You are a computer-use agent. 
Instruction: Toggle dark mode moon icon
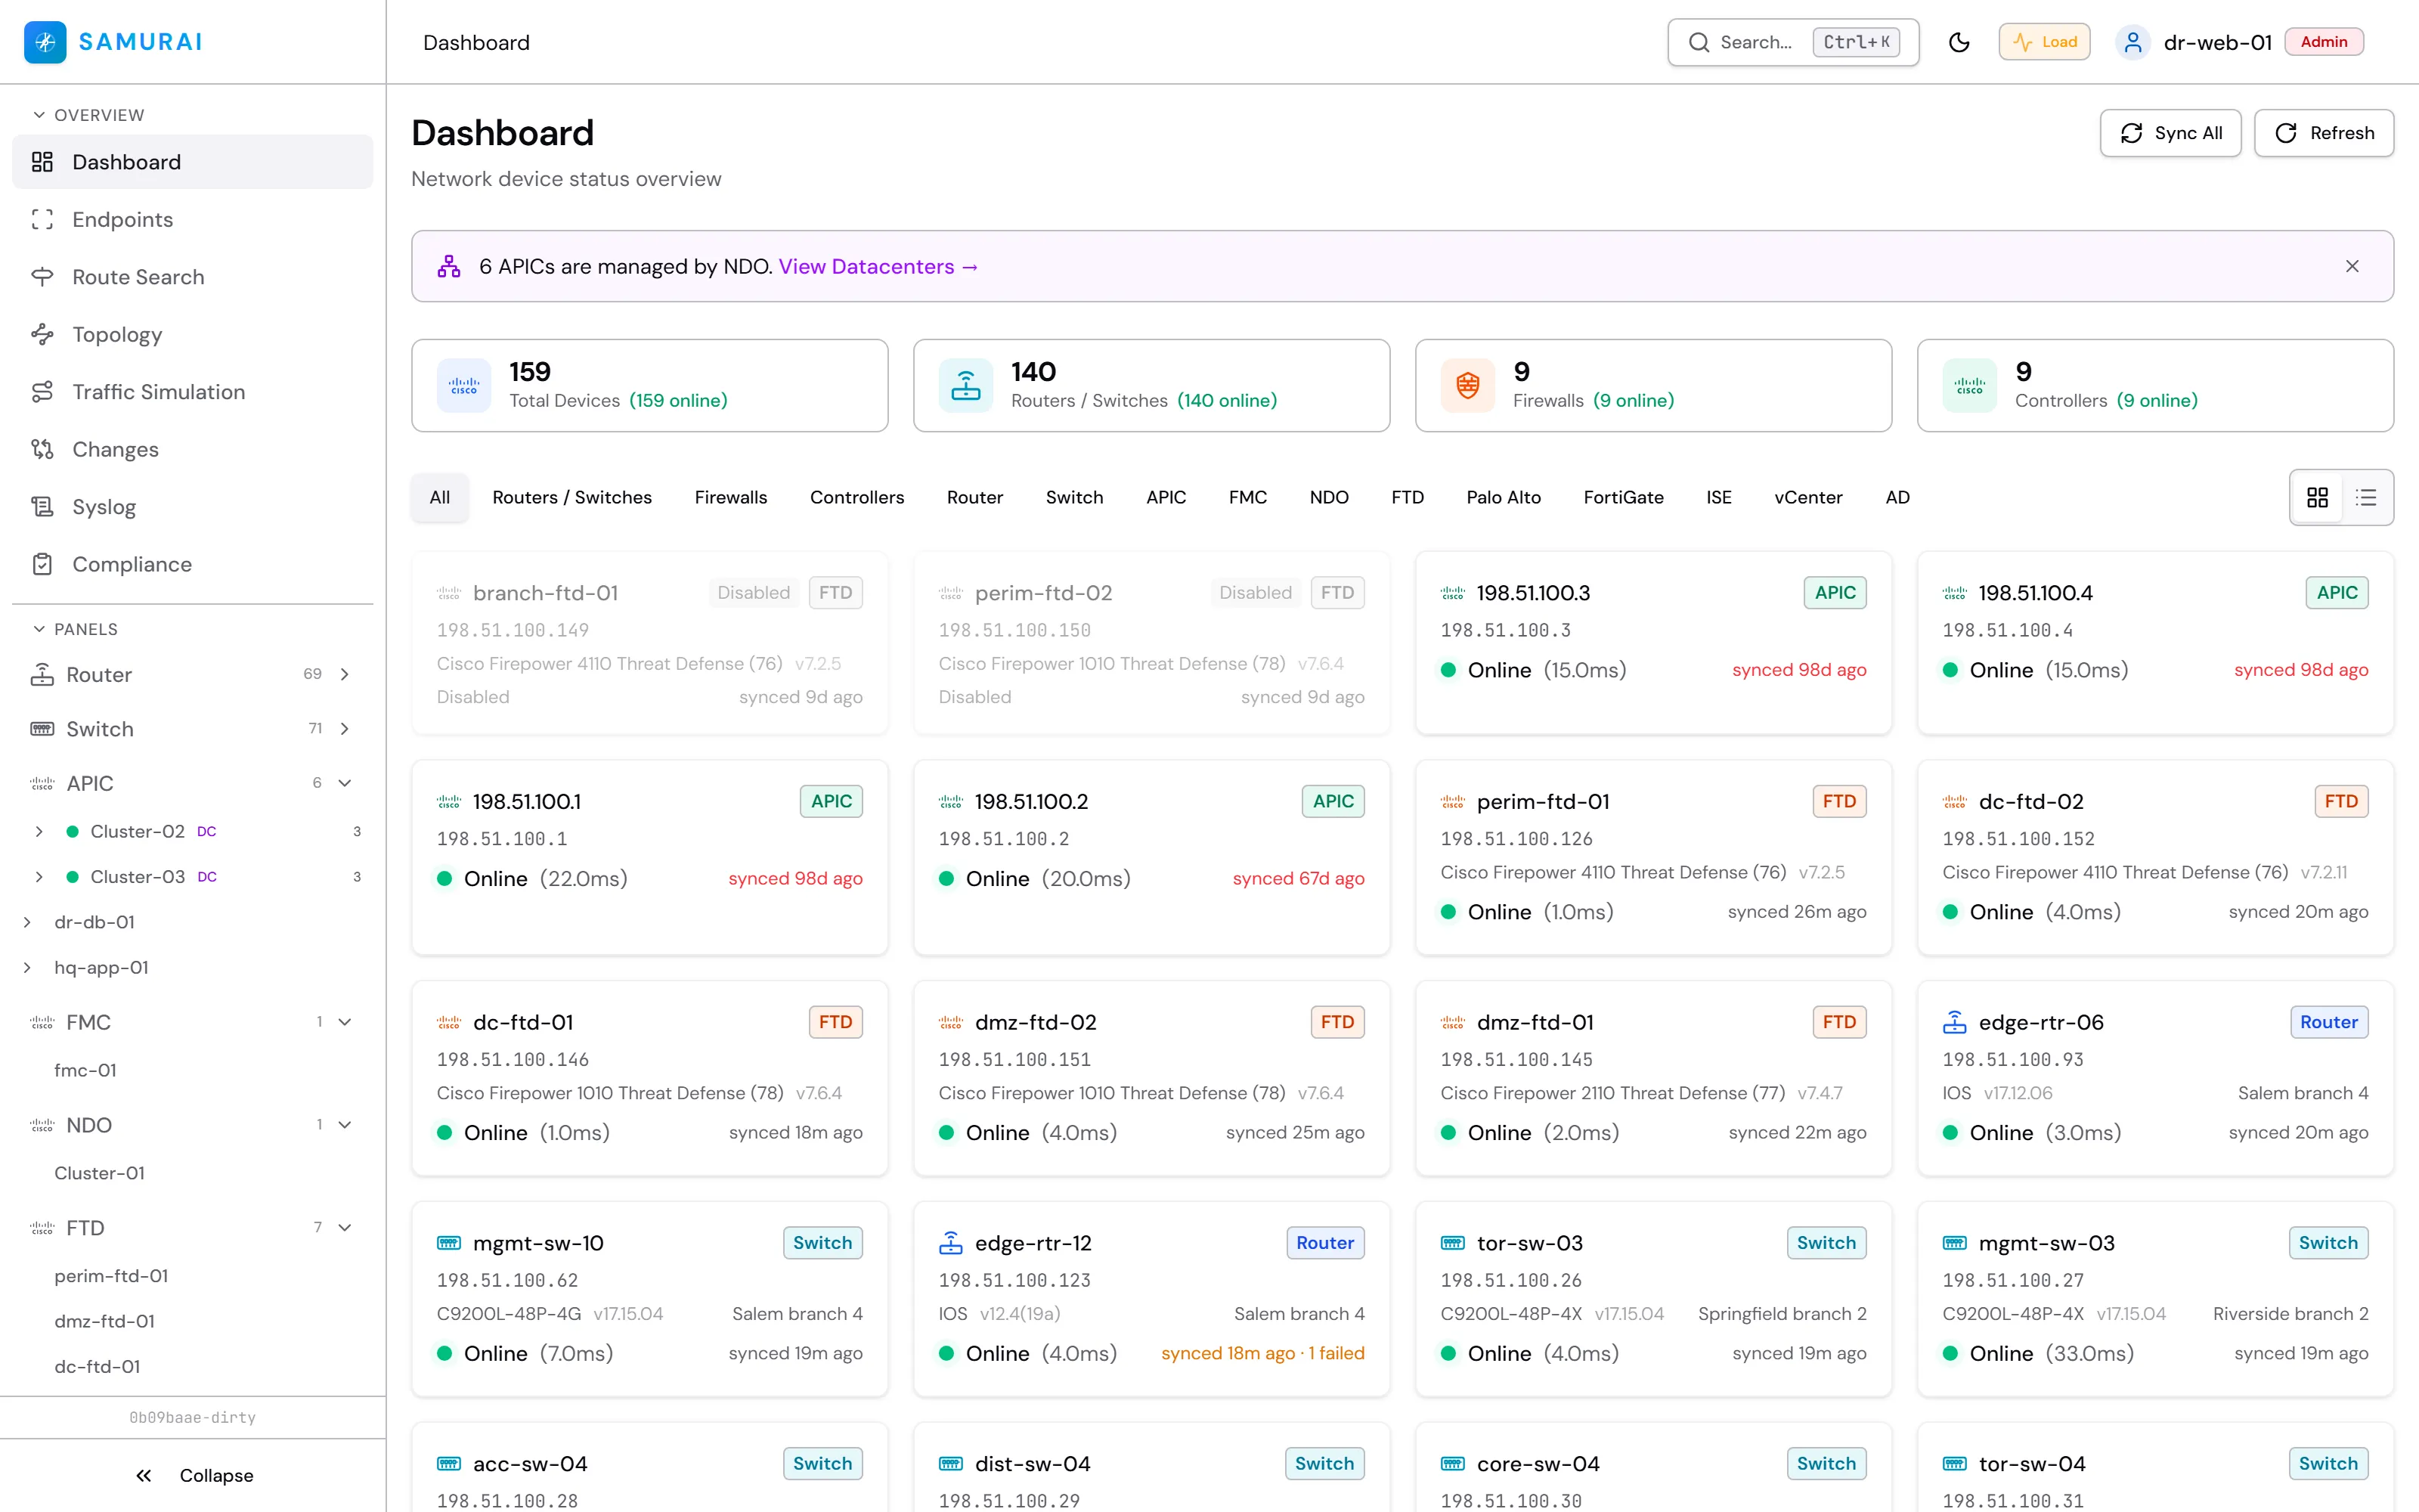(x=1959, y=42)
